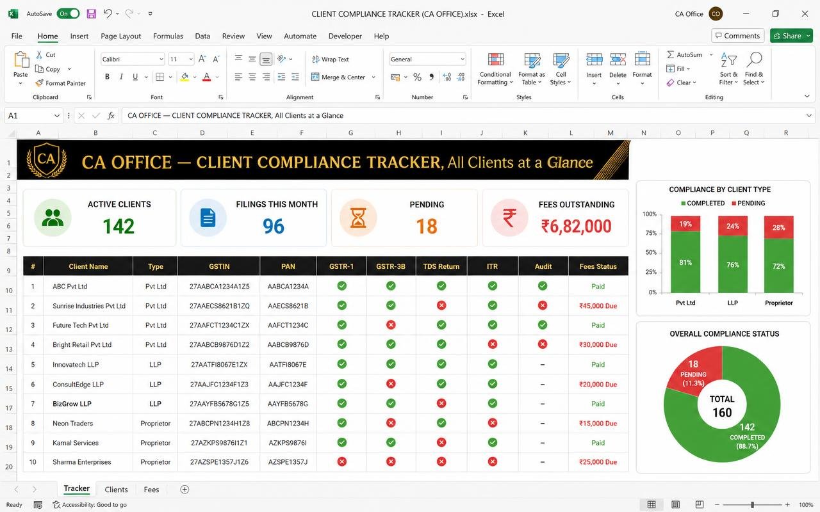Click GSTR-1 status of Sharma Enterprises
The height and width of the screenshot is (512, 820).
[341, 461]
